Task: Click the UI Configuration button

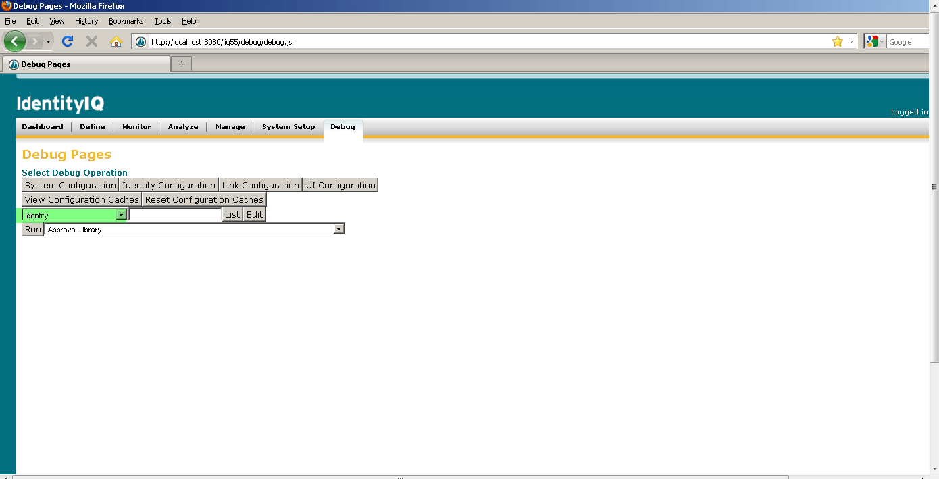Action: [340, 185]
